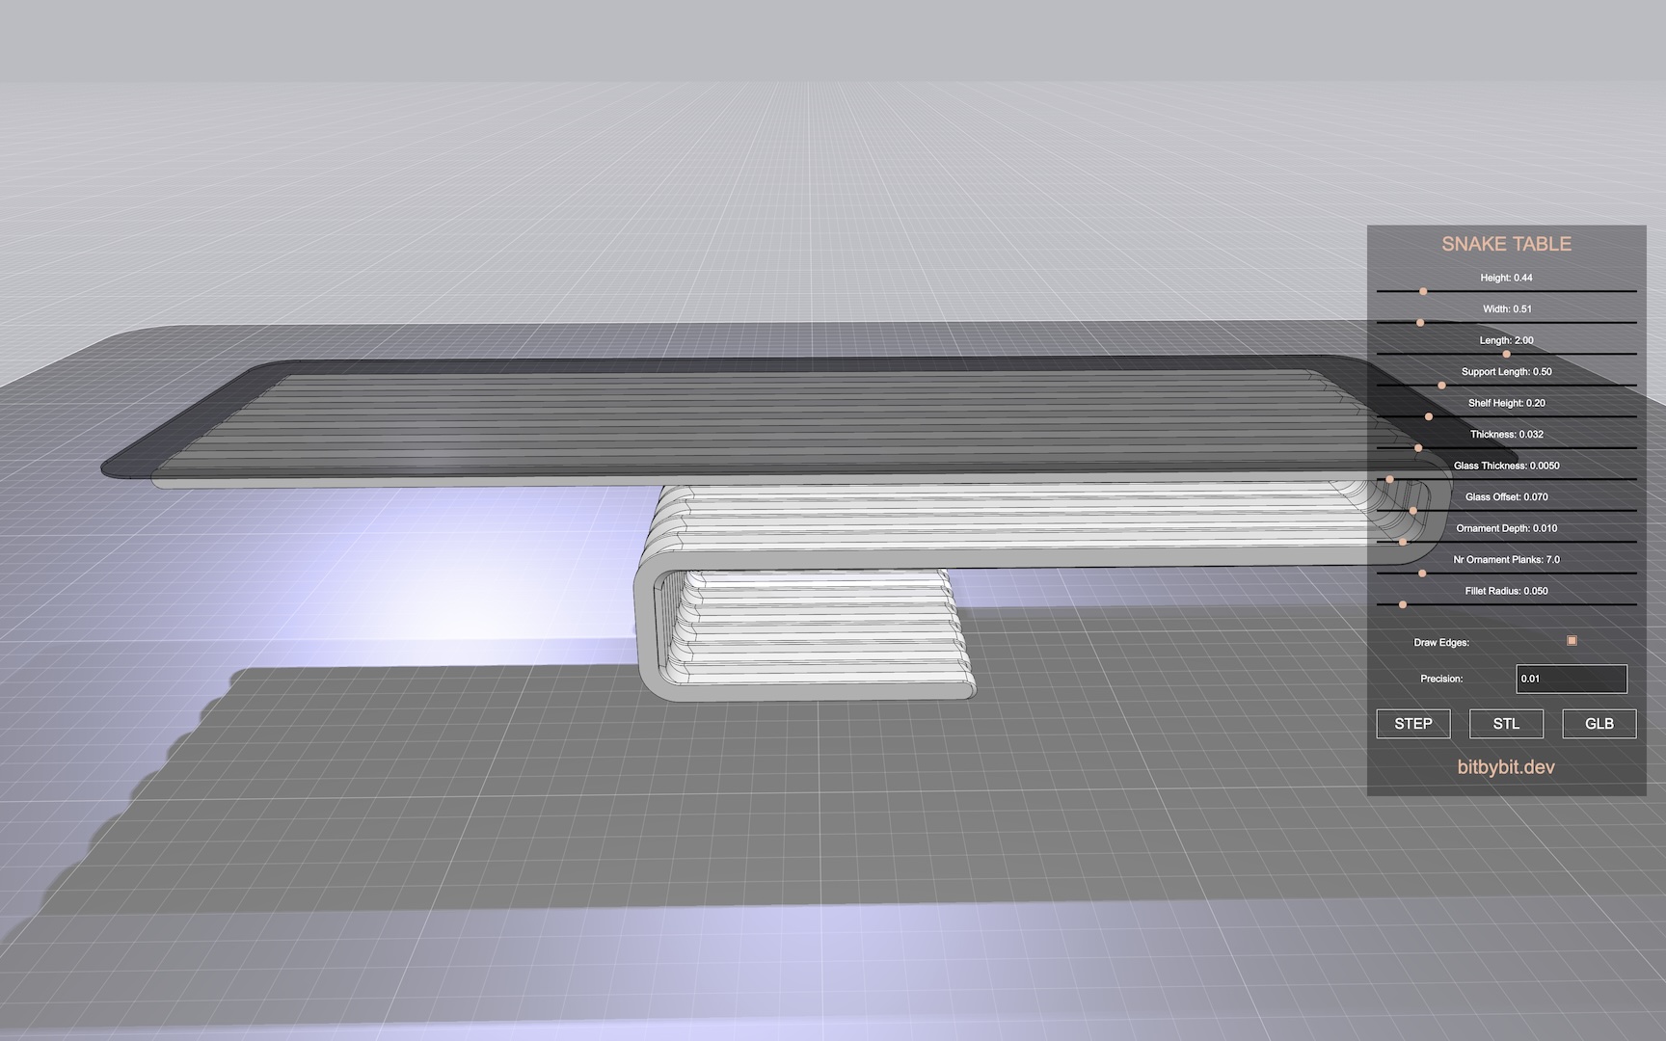This screenshot has width=1666, height=1041.
Task: Export model with GLB button
Action: click(x=1599, y=724)
